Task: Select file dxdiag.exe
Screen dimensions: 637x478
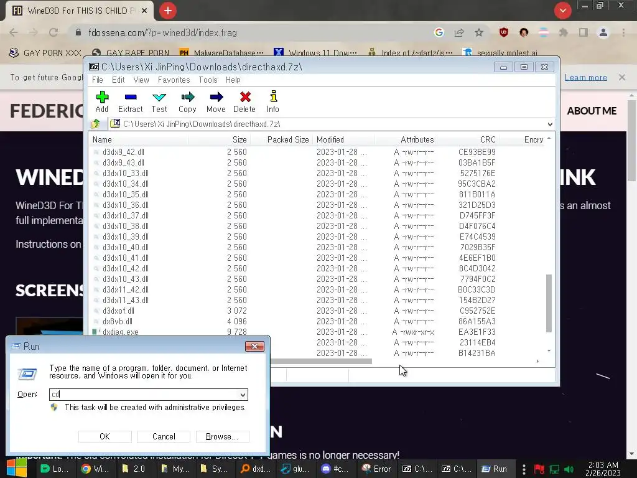Action: click(120, 332)
